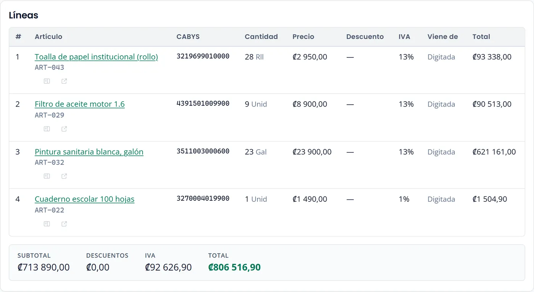Click the grand total ₡806 516,90

click(x=235, y=267)
